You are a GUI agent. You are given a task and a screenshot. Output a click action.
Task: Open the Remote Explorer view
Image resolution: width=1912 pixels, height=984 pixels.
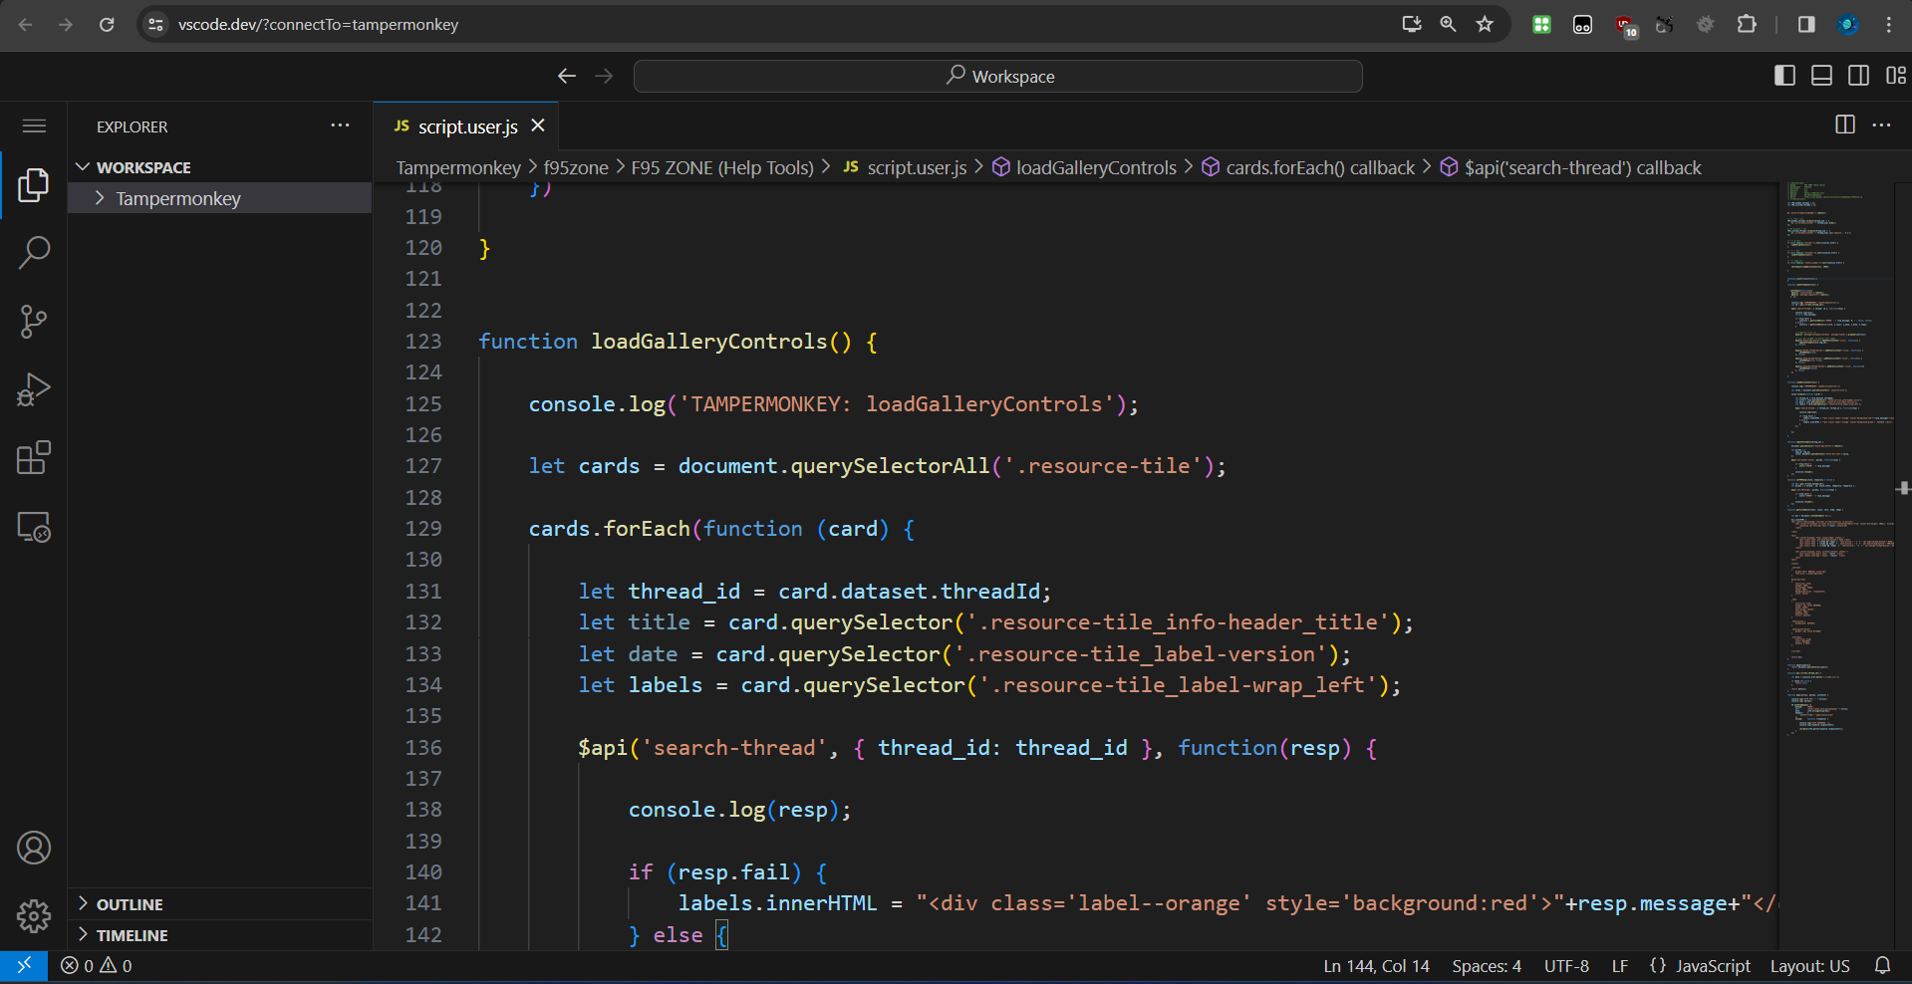(34, 527)
